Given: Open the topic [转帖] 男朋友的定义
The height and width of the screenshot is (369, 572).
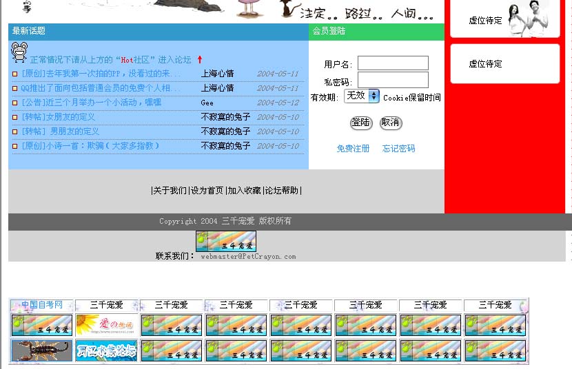Looking at the screenshot, I should pyautogui.click(x=61, y=131).
